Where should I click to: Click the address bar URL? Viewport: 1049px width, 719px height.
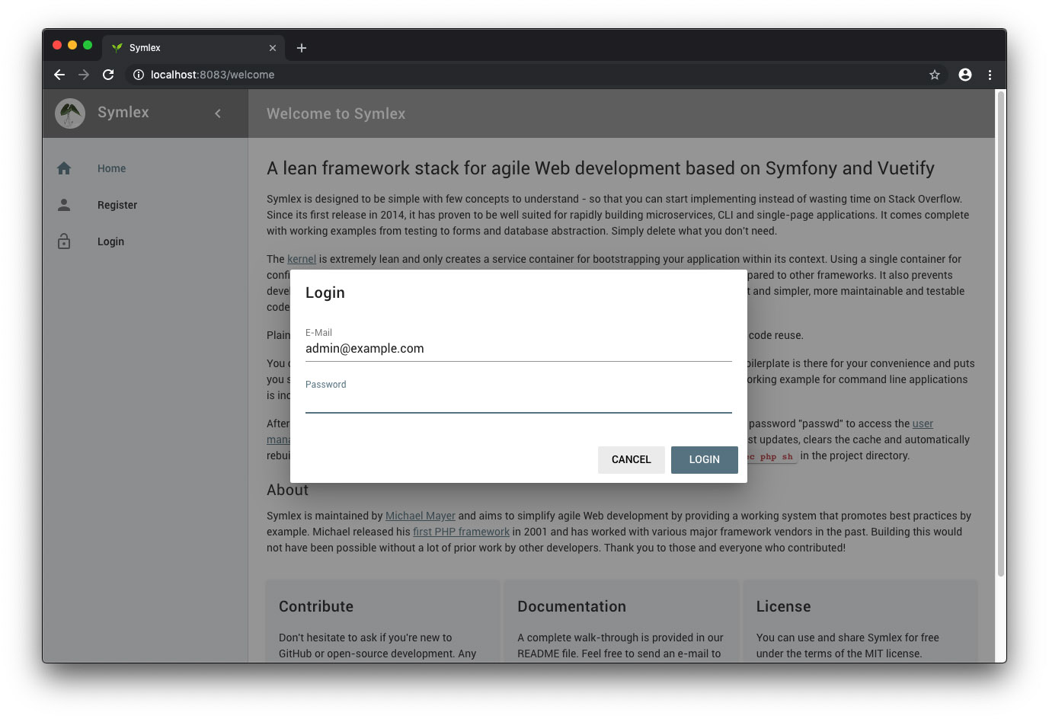(x=213, y=75)
